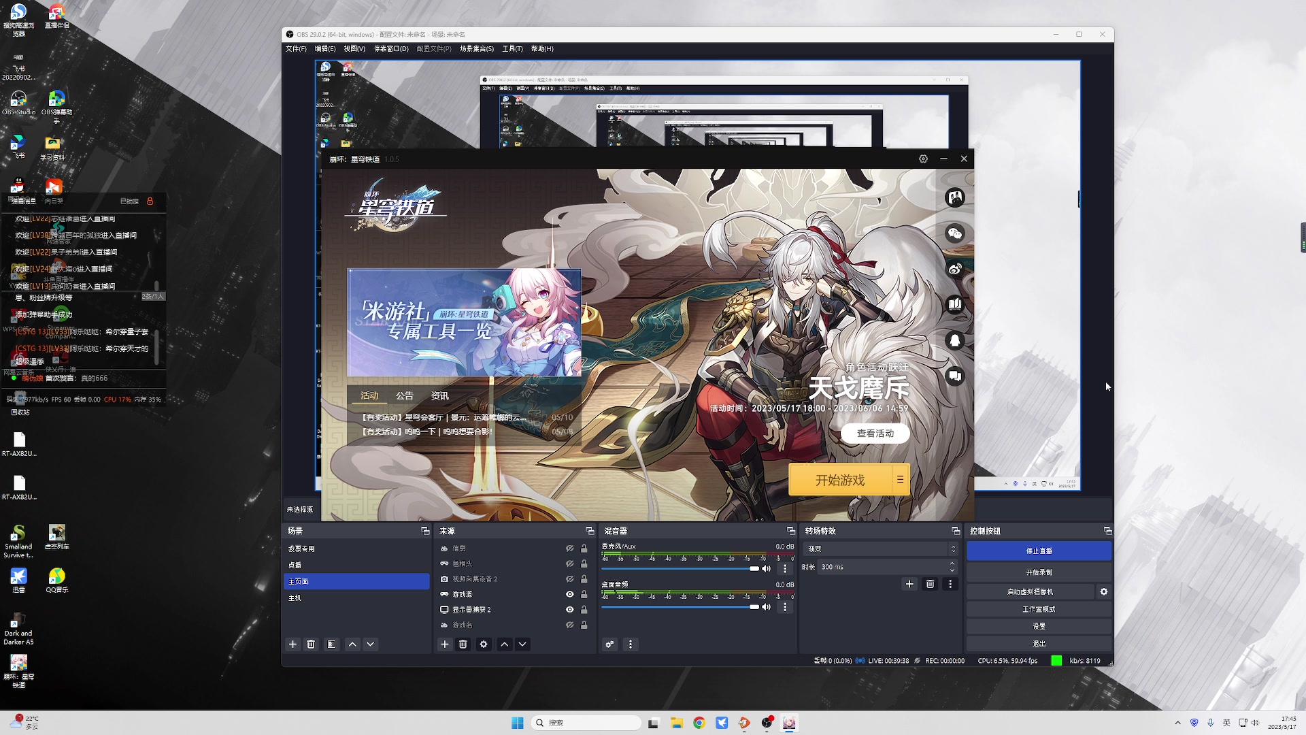Open advanced audio properties gears icon

point(610,644)
